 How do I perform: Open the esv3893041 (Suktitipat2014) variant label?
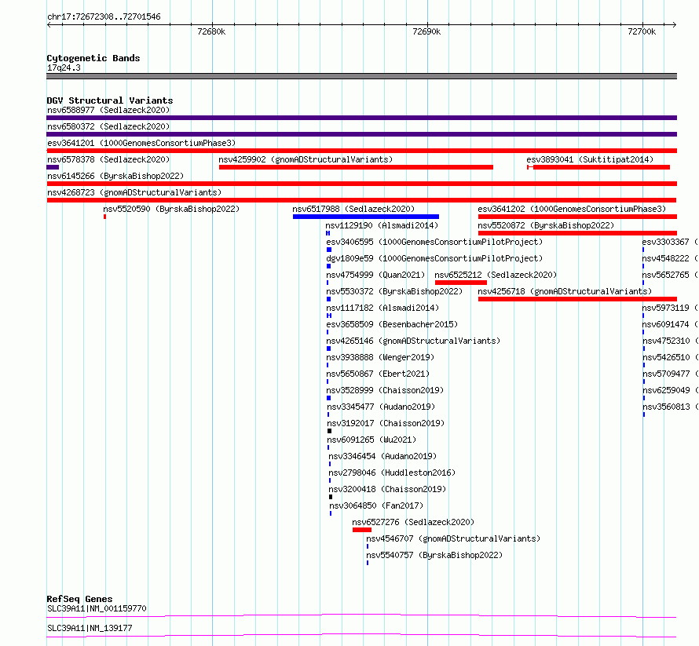point(590,159)
